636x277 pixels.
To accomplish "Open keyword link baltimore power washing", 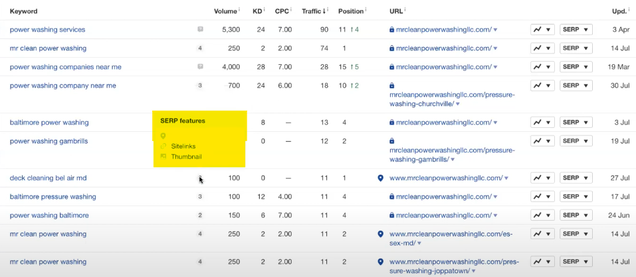I will (49, 122).
